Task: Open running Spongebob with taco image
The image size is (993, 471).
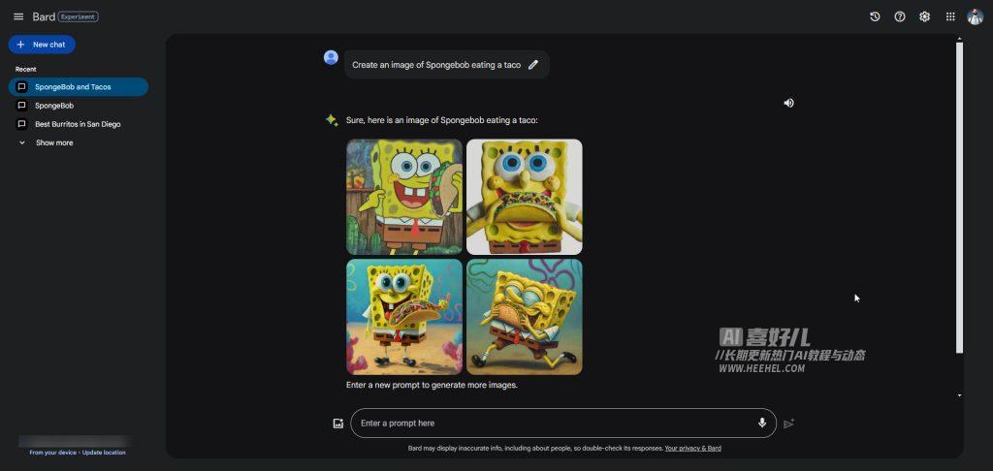Action: coord(525,317)
